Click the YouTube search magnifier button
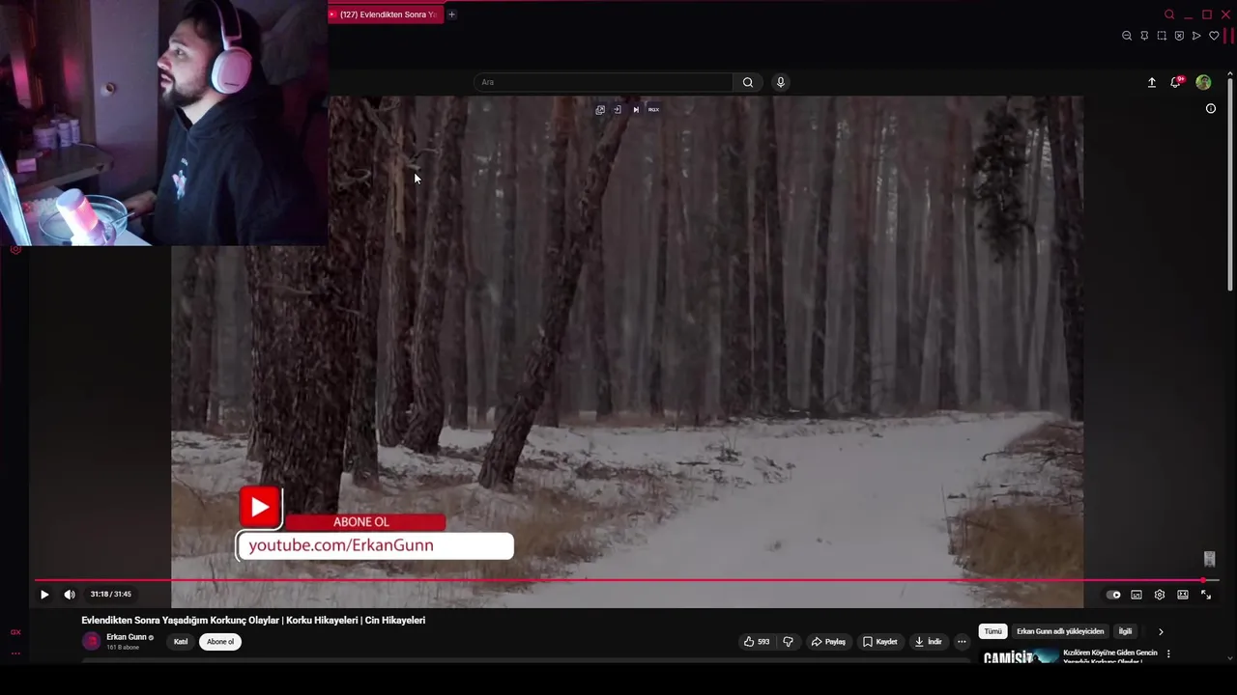 747,82
